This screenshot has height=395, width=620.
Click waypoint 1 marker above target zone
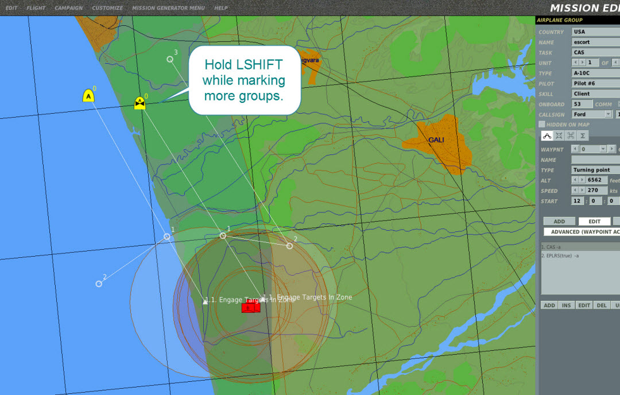223,235
